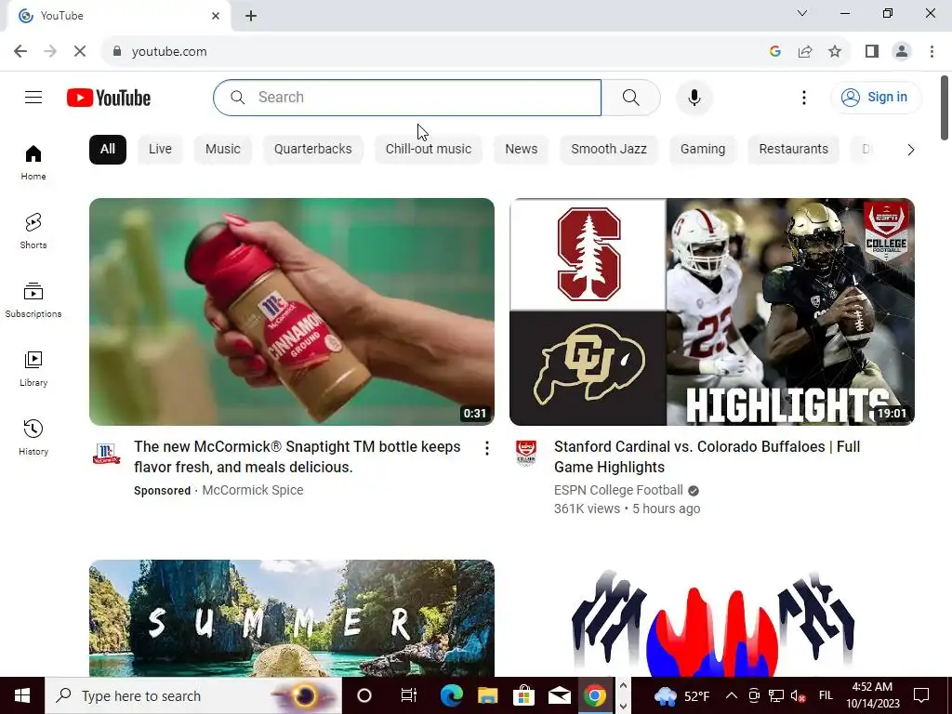Screen dimensions: 952x714
Task: Open the McCormick Spice channel link
Action: tap(253, 490)
